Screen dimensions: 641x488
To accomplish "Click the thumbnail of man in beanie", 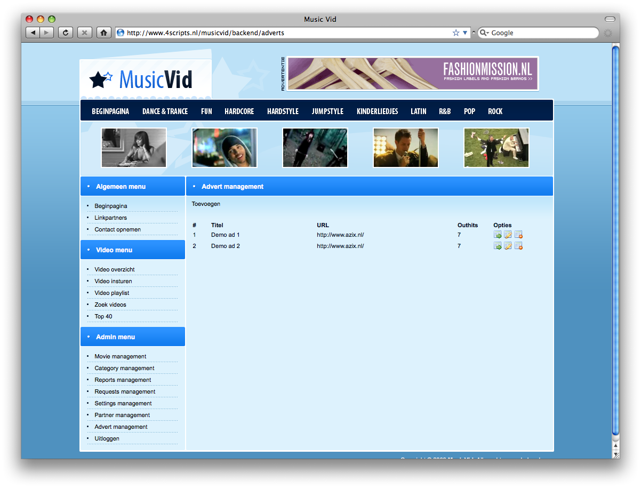I will (225, 148).
